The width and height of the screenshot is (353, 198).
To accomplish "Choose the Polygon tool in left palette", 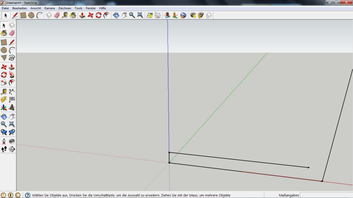I will [4, 58].
